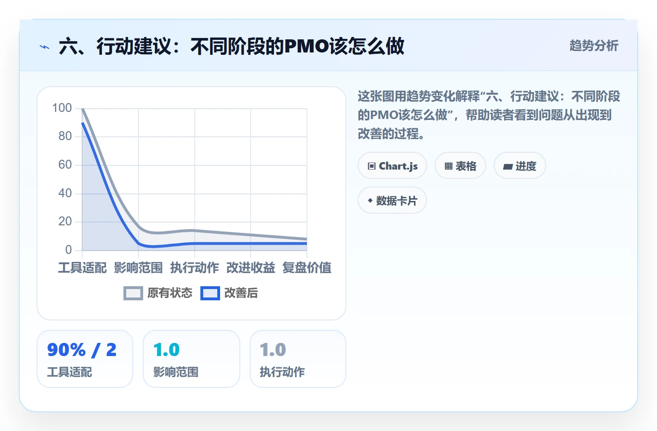Click the 0 y-axis value
Image resolution: width=657 pixels, height=431 pixels.
[x=69, y=250]
